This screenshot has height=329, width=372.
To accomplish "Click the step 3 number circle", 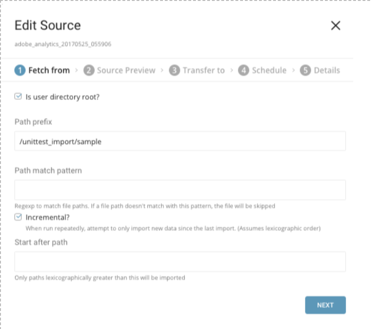I will coord(174,70).
